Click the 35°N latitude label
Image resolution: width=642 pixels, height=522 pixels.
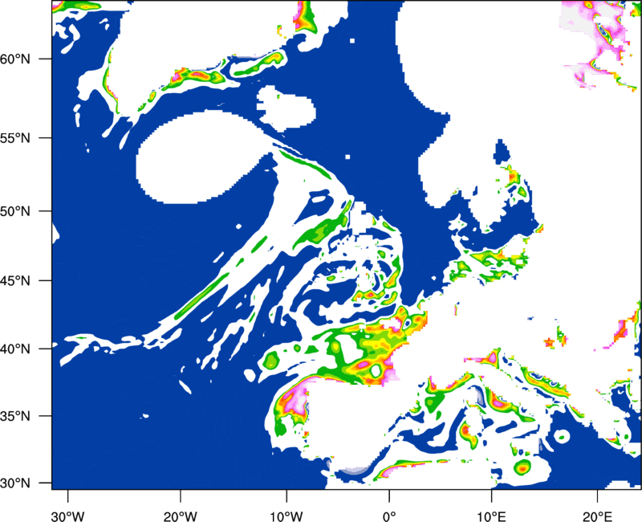coord(15,416)
